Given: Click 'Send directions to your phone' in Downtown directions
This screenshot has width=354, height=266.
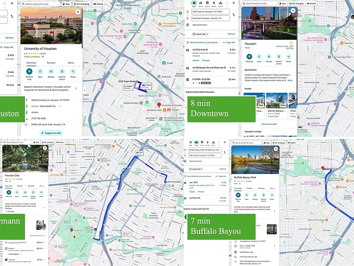Looking at the screenshot, I should [x=202, y=42].
